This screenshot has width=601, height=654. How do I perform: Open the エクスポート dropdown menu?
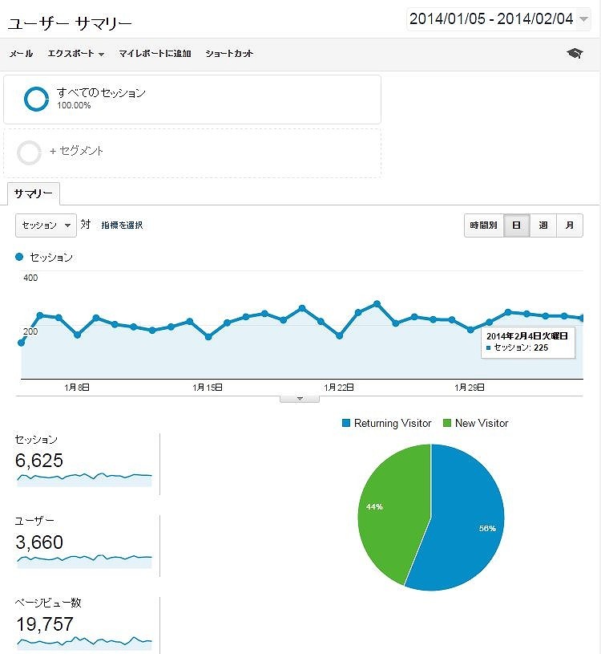(x=75, y=54)
